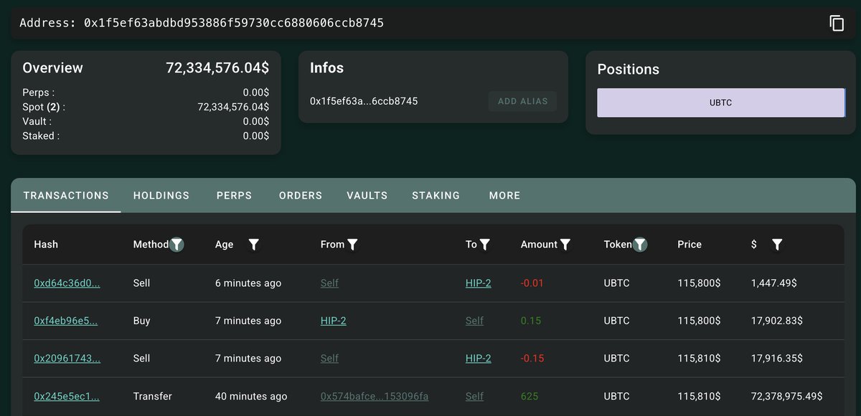Open sender address 0x574bafce...153096fa
Viewport: 861px width, 416px height.
pyautogui.click(x=375, y=396)
